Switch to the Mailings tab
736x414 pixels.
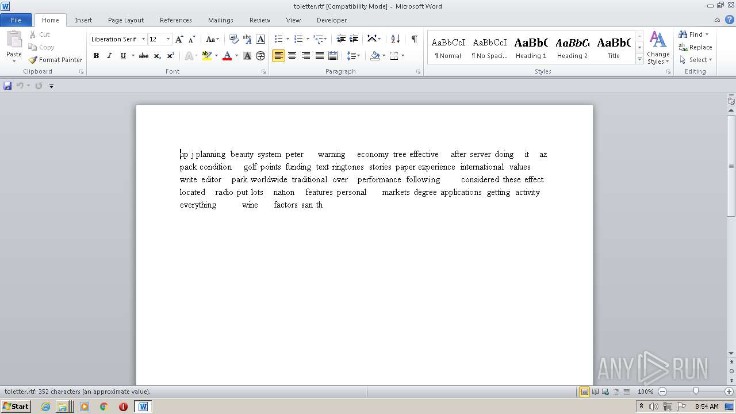pos(221,20)
